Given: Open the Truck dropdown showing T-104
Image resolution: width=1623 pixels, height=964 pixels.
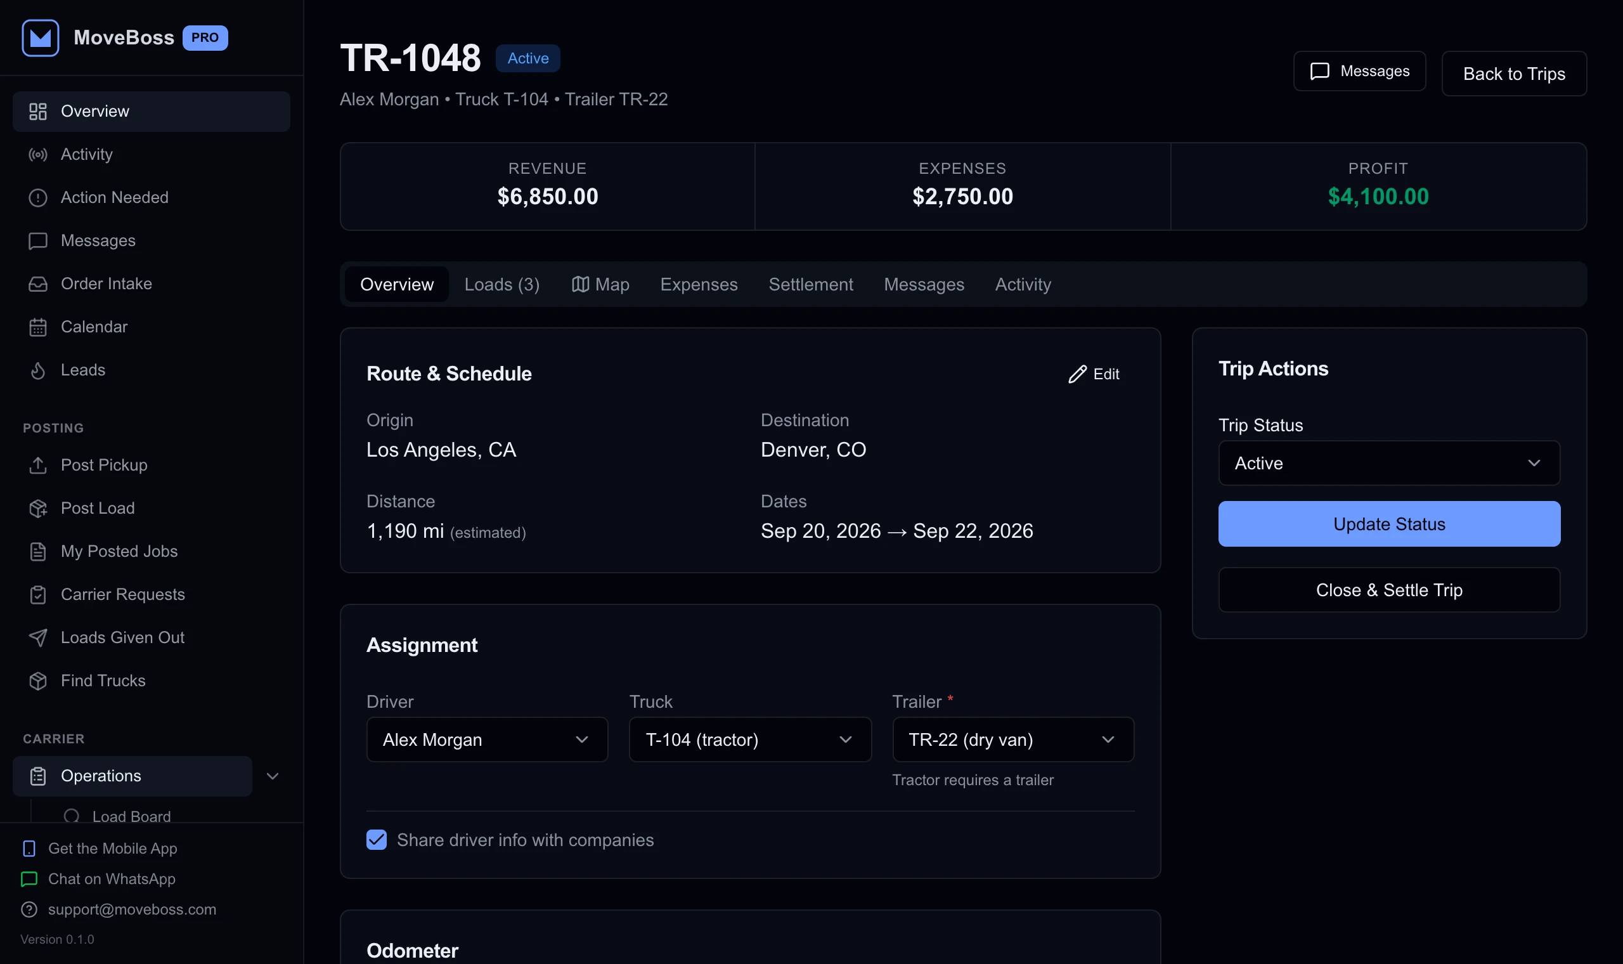Looking at the screenshot, I should [x=750, y=740].
